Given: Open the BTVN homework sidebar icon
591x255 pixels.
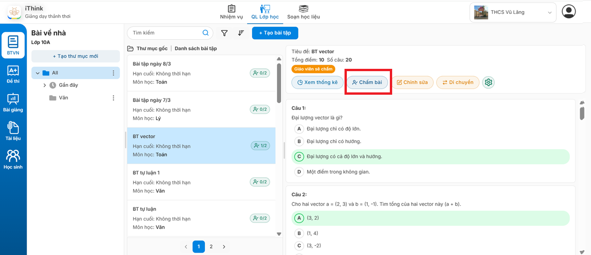Looking at the screenshot, I should click(13, 46).
